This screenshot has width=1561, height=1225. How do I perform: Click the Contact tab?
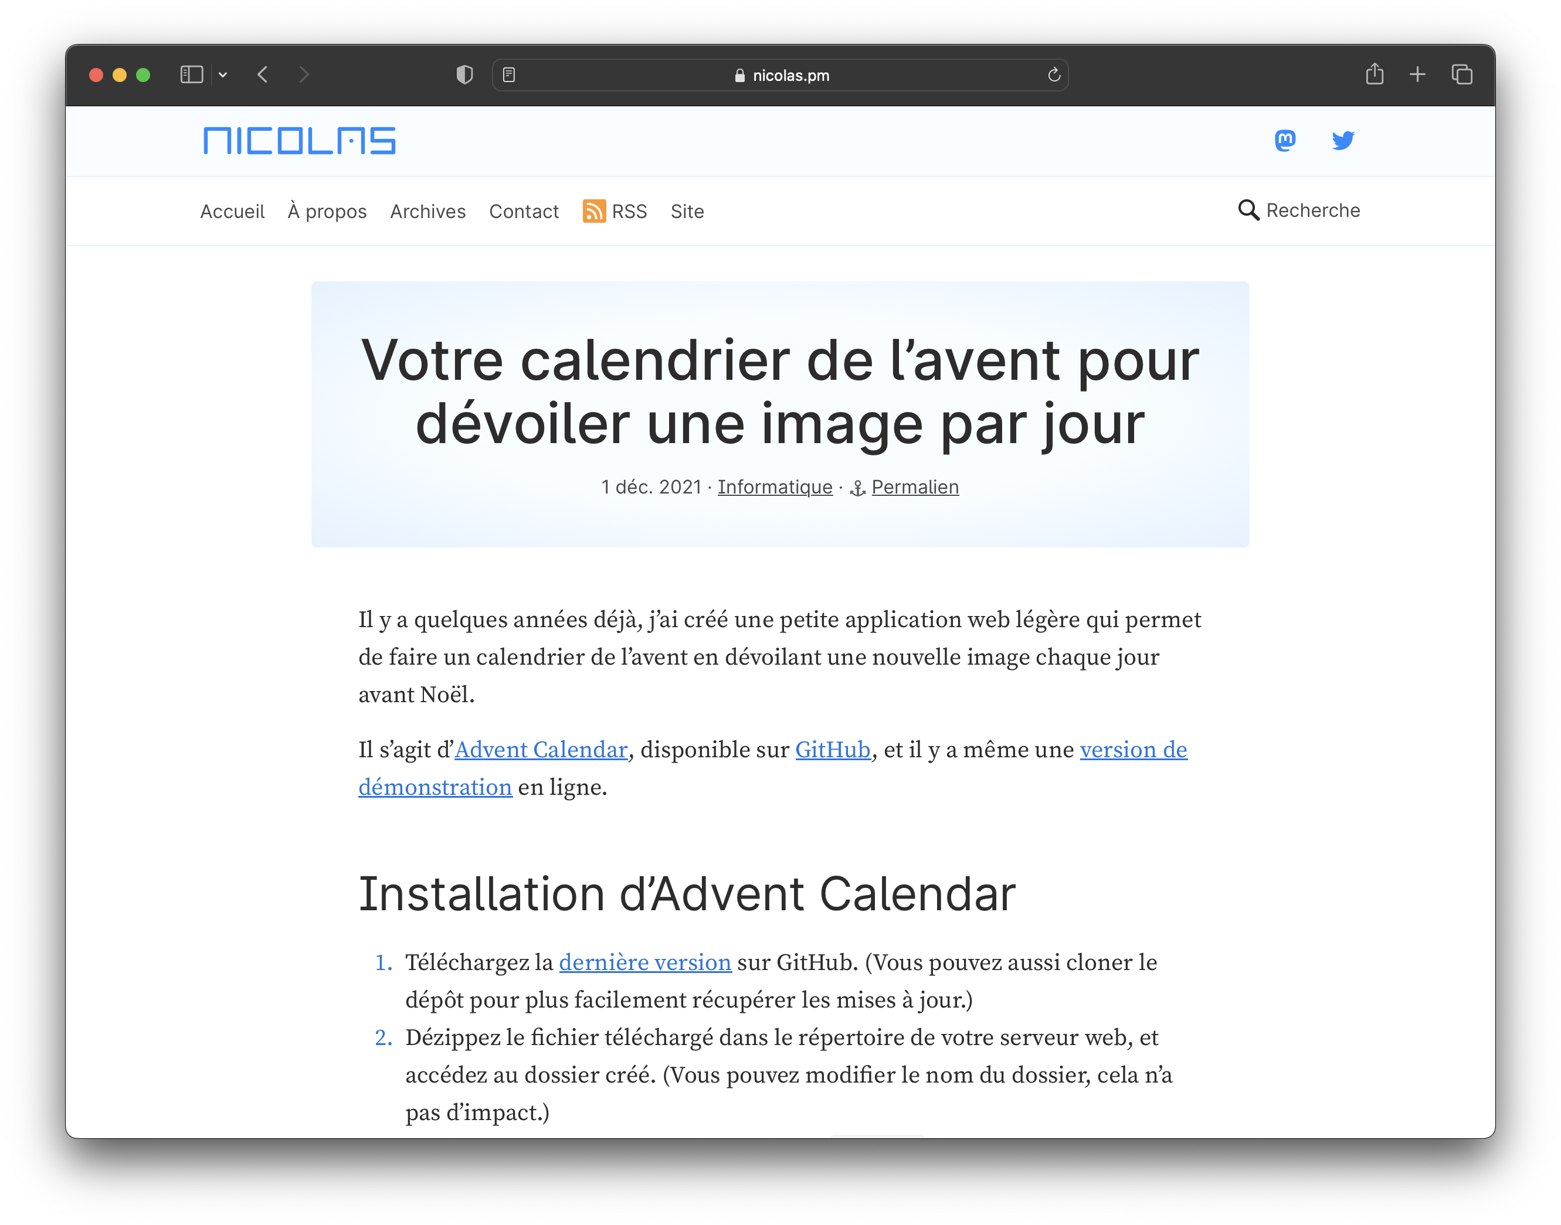523,210
